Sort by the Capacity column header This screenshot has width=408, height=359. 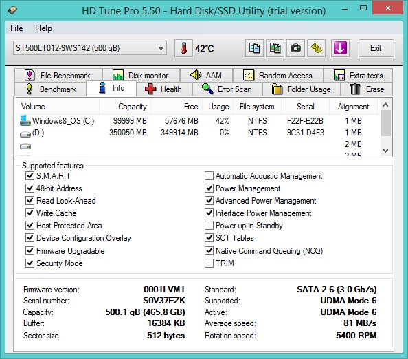125,107
